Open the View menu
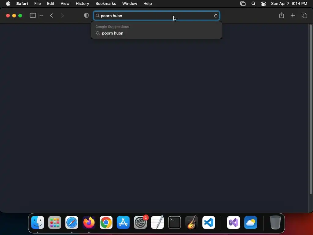The height and width of the screenshot is (235, 313). [65, 4]
